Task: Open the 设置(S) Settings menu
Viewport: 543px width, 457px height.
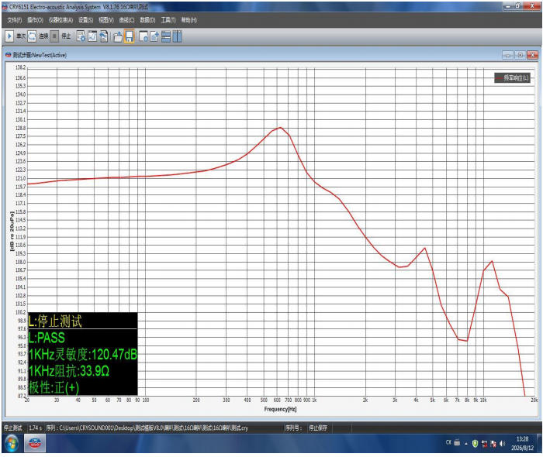Action: click(x=85, y=20)
